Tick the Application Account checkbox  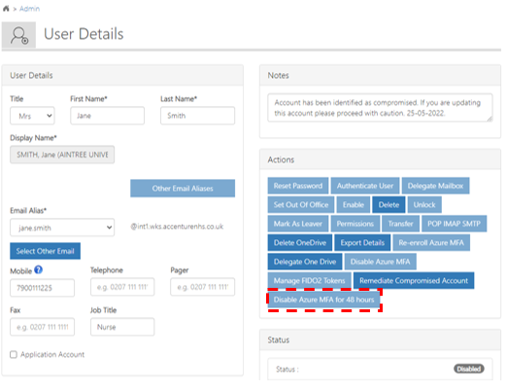pyautogui.click(x=14, y=354)
